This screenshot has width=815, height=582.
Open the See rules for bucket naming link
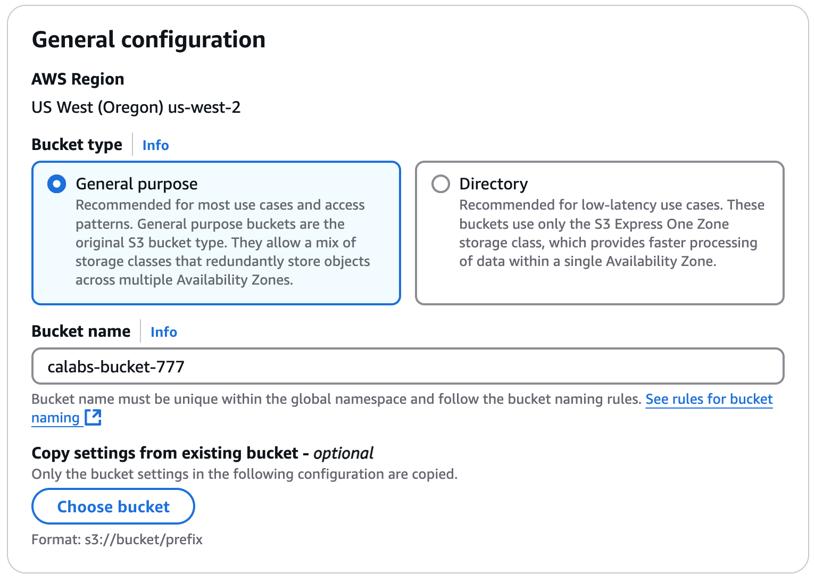click(709, 399)
